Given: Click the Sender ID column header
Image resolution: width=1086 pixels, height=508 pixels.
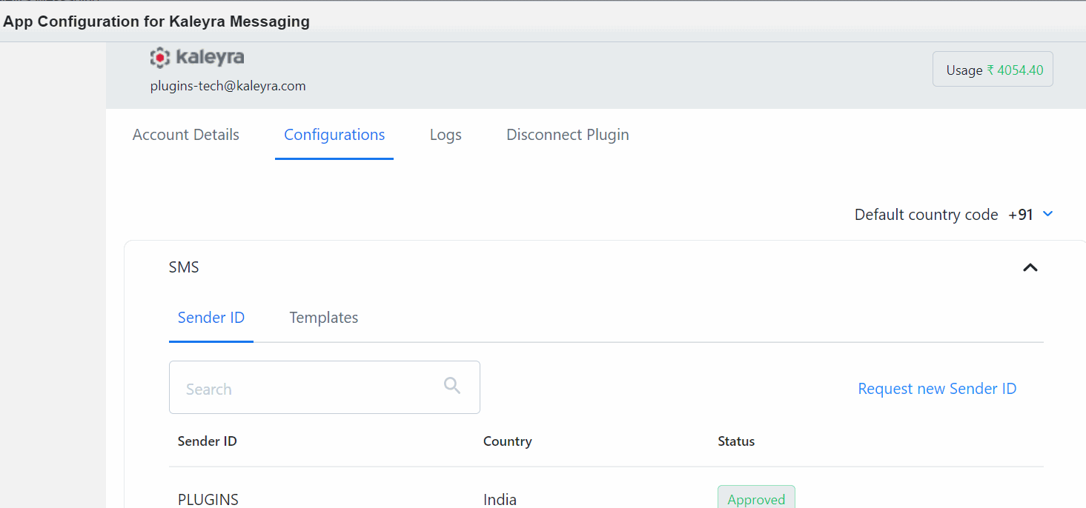Looking at the screenshot, I should (208, 441).
